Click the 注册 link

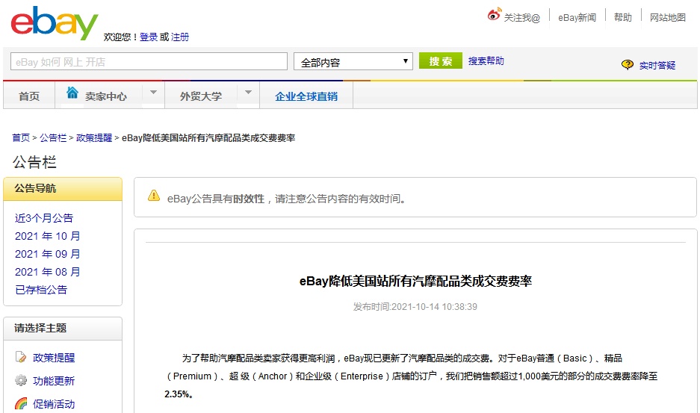click(180, 37)
